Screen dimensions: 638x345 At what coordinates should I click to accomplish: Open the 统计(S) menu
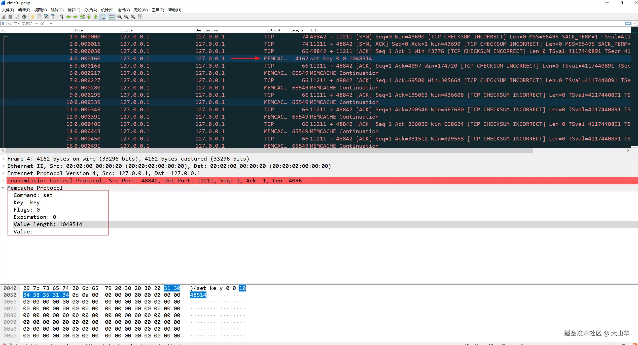[x=107, y=10]
